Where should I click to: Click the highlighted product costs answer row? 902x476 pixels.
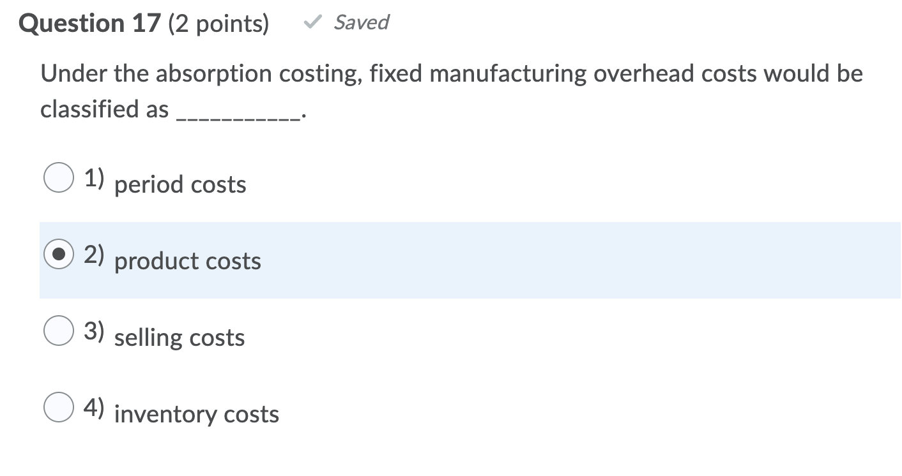point(447,260)
